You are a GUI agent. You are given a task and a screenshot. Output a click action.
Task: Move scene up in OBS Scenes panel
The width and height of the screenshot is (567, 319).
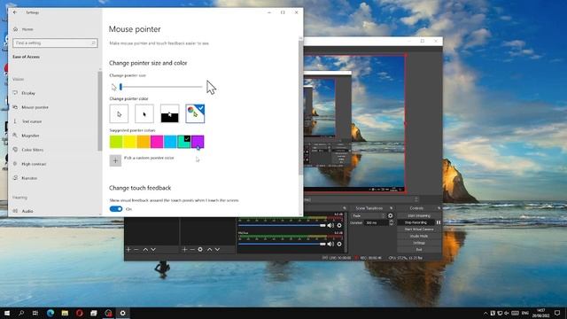coord(145,250)
